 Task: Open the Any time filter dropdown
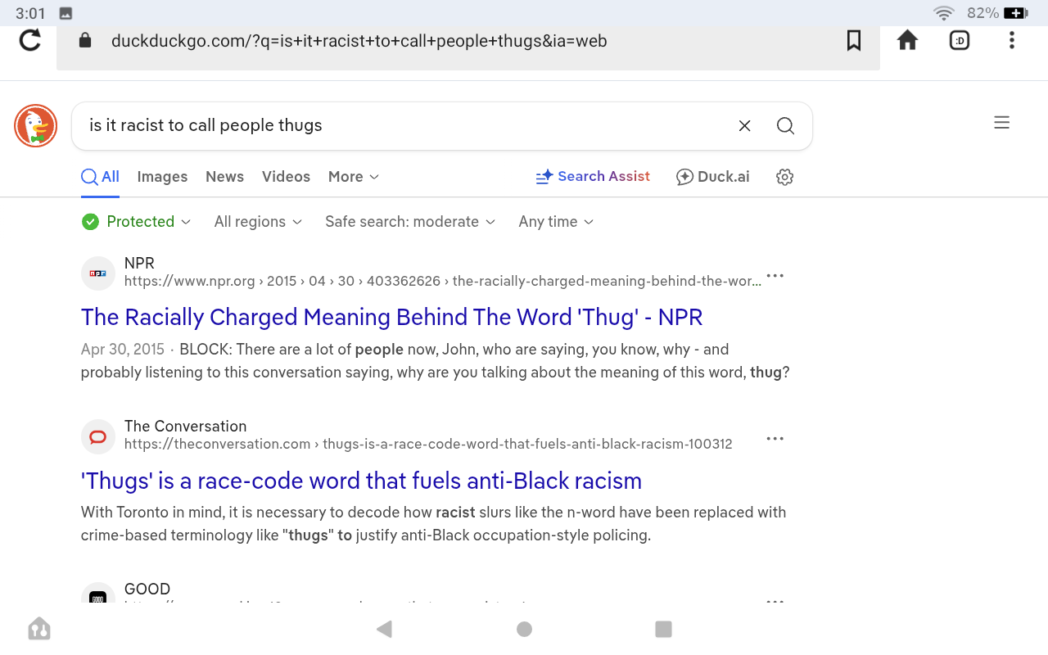point(556,222)
